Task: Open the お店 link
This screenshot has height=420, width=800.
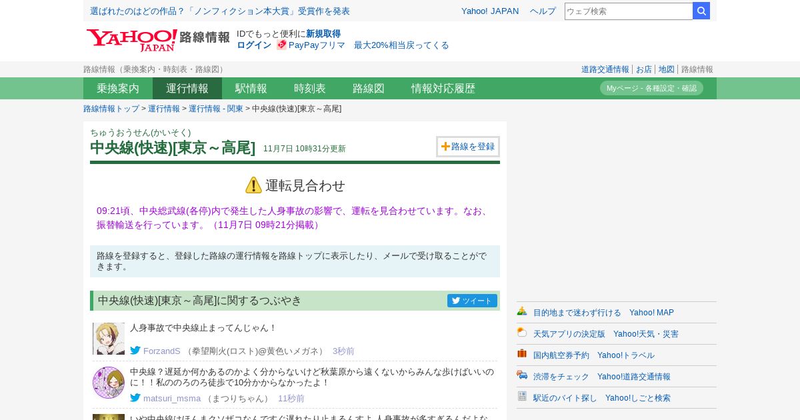Action: click(x=644, y=69)
